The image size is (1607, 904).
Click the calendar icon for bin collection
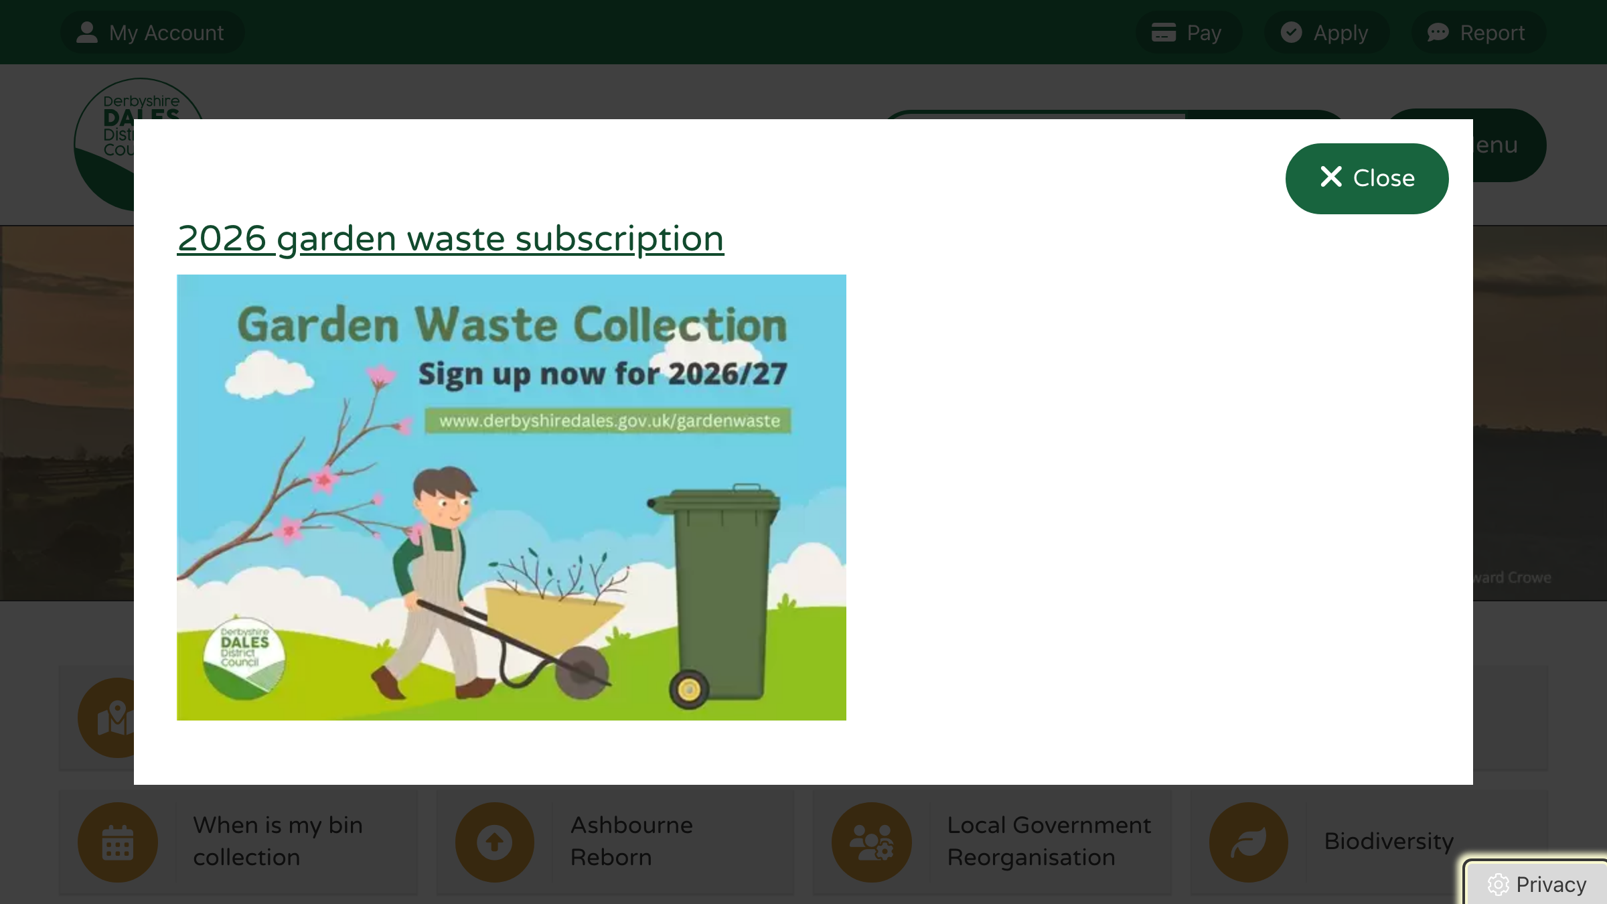click(118, 842)
